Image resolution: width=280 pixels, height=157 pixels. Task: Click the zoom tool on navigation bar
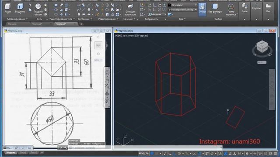(107, 86)
